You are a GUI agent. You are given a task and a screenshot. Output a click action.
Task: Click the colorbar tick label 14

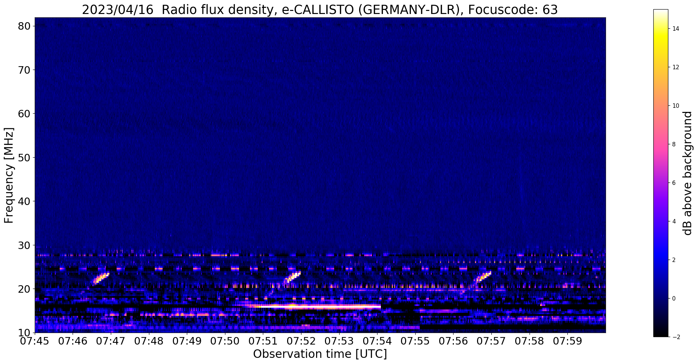pyautogui.click(x=675, y=29)
